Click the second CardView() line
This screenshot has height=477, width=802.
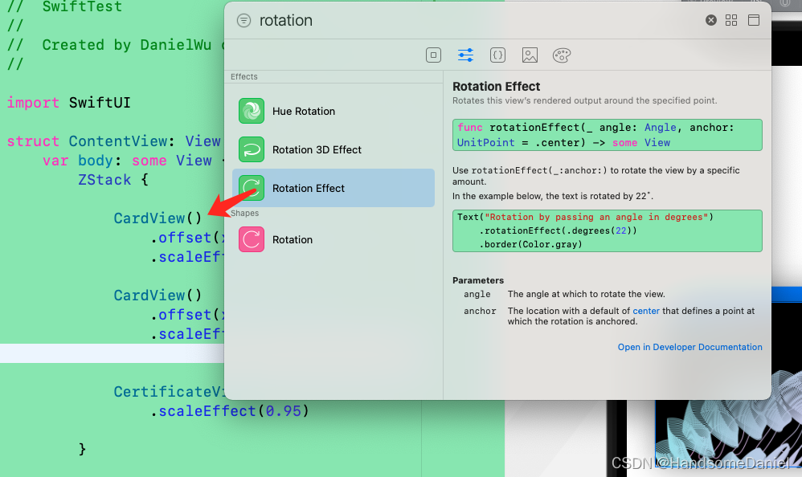click(158, 296)
